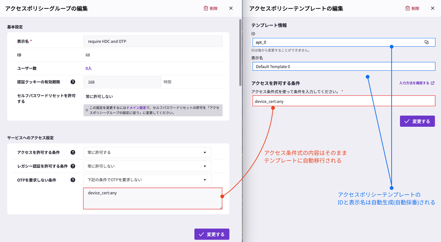Open the OTPを要求しない条件 dropdown
Viewport: 441px width, 242px height.
(x=147, y=180)
